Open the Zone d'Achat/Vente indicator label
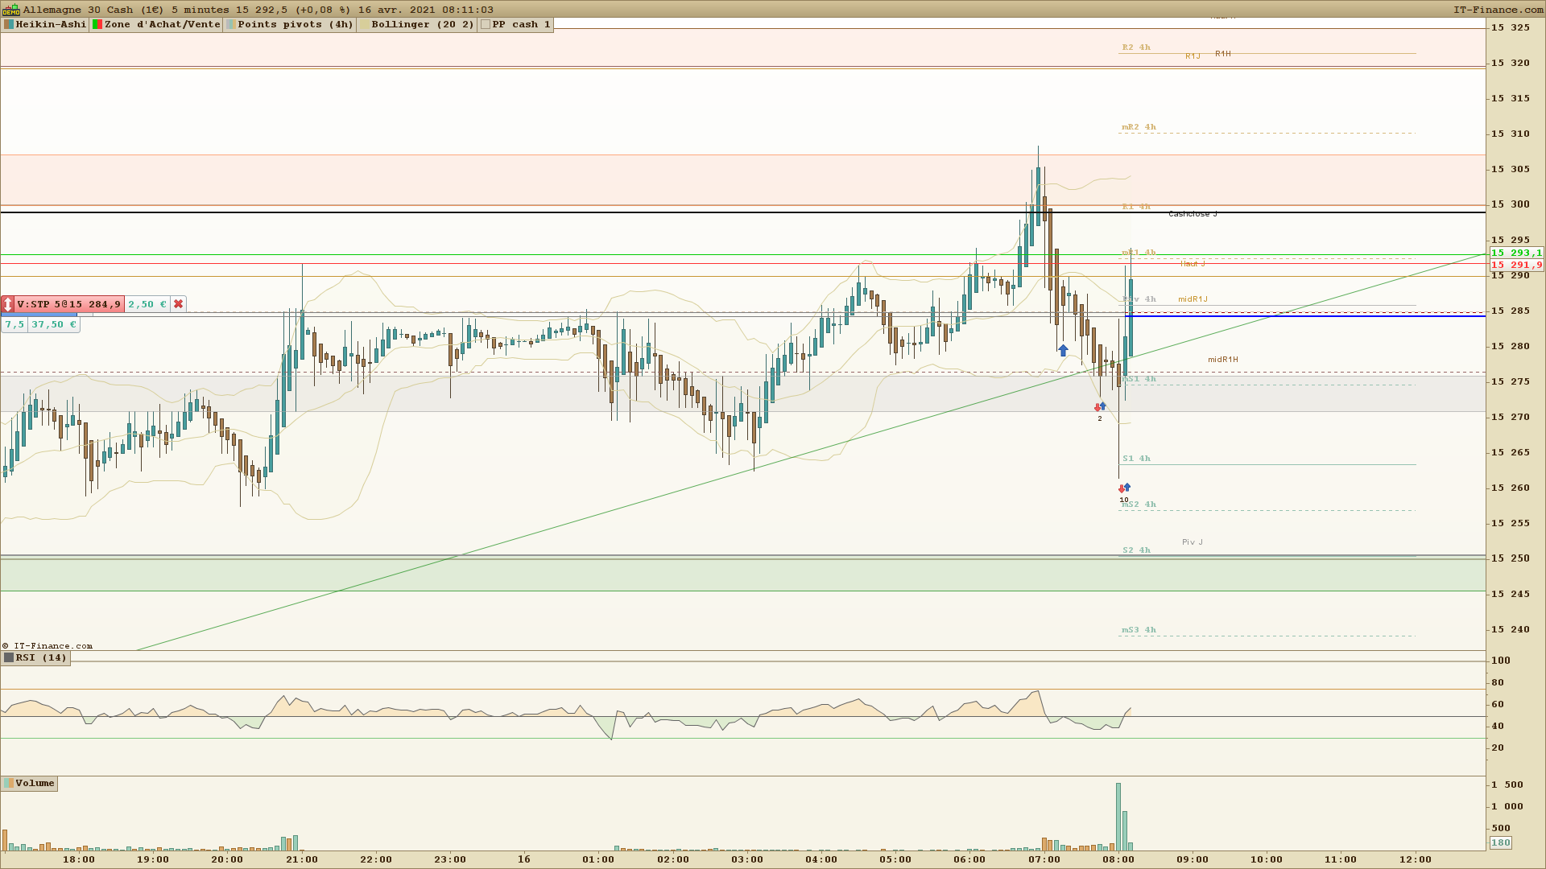Viewport: 1546px width, 869px height. [162, 24]
